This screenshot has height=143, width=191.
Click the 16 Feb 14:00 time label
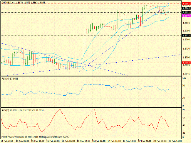coord(84,141)
